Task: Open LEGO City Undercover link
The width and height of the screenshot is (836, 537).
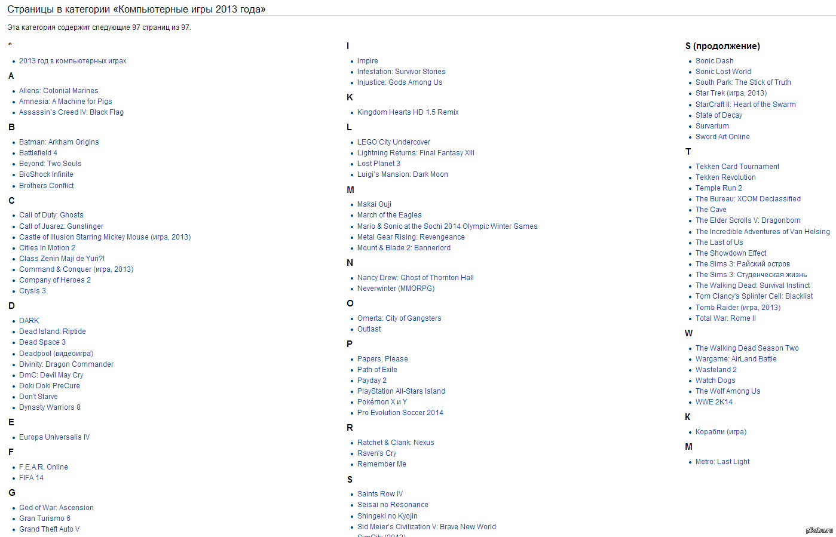Action: click(x=394, y=142)
